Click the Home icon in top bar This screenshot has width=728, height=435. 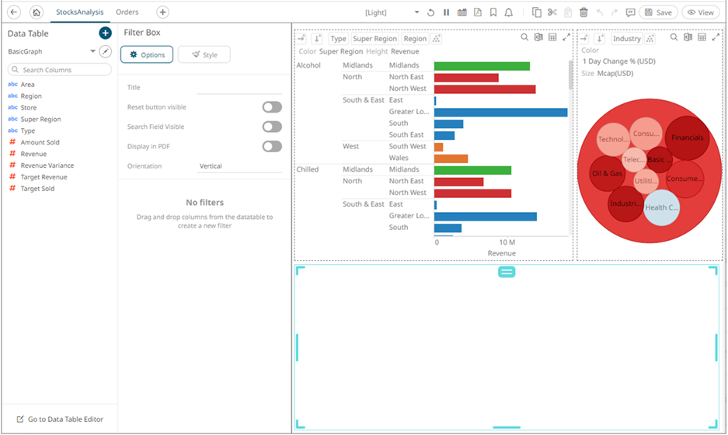coord(36,12)
